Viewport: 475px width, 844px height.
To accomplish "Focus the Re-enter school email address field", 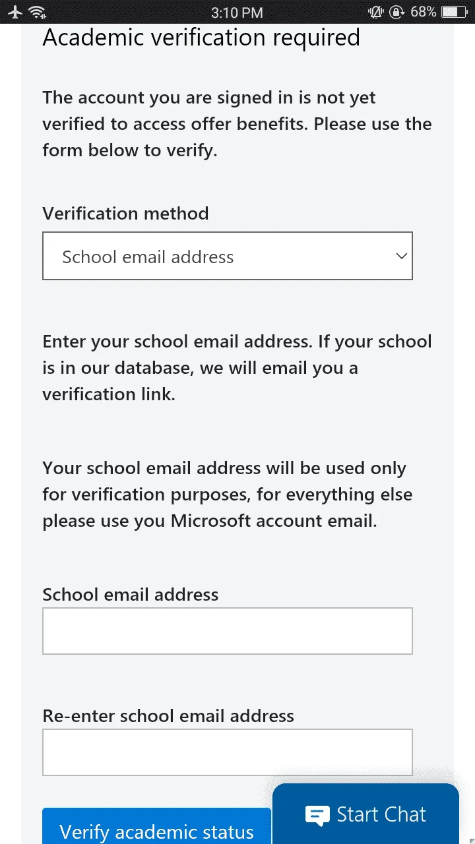I will [x=228, y=752].
